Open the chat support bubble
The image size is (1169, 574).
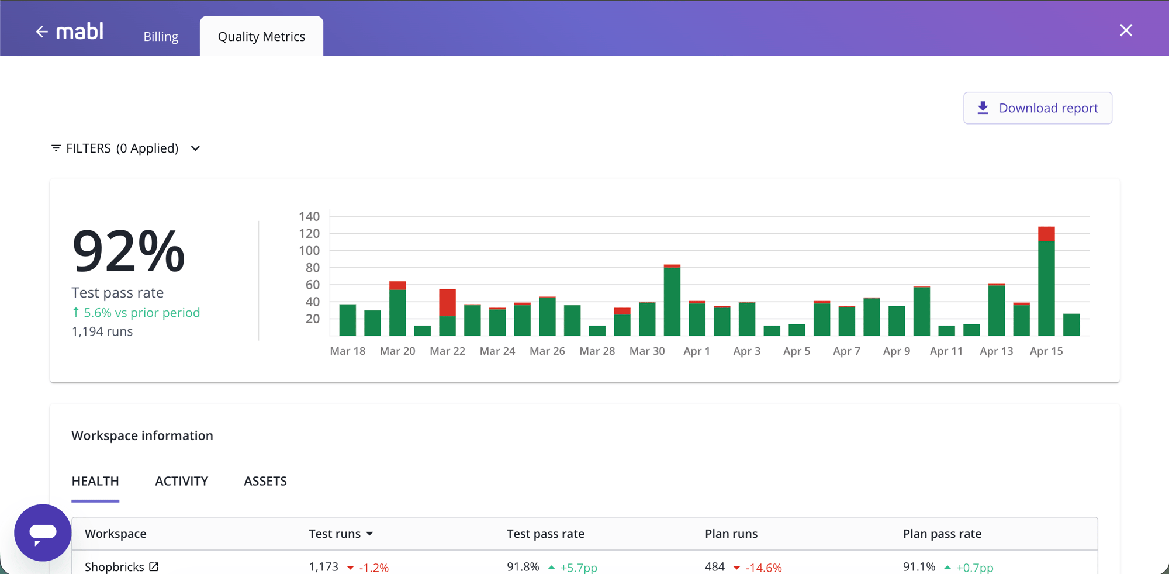coord(43,532)
